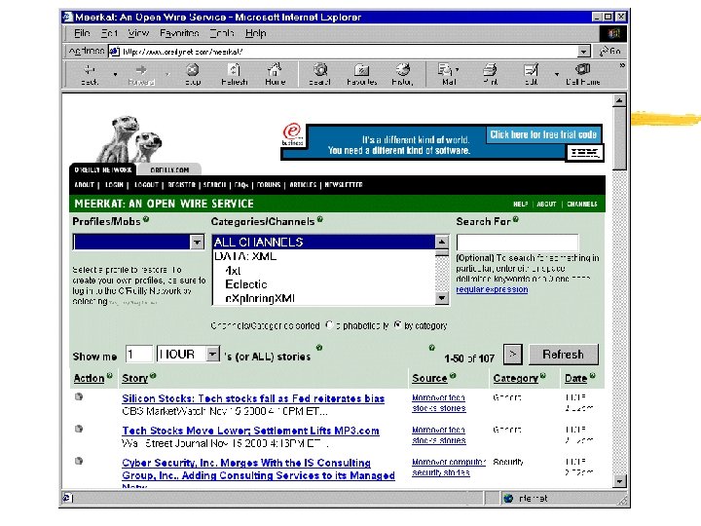Select ALL CHANNELS in the channel list

[x=323, y=242]
